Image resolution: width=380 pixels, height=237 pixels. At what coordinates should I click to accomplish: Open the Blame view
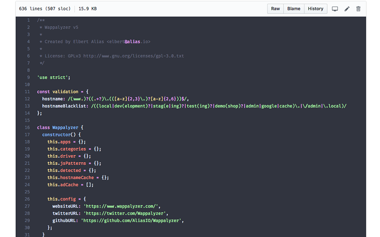pos(294,9)
